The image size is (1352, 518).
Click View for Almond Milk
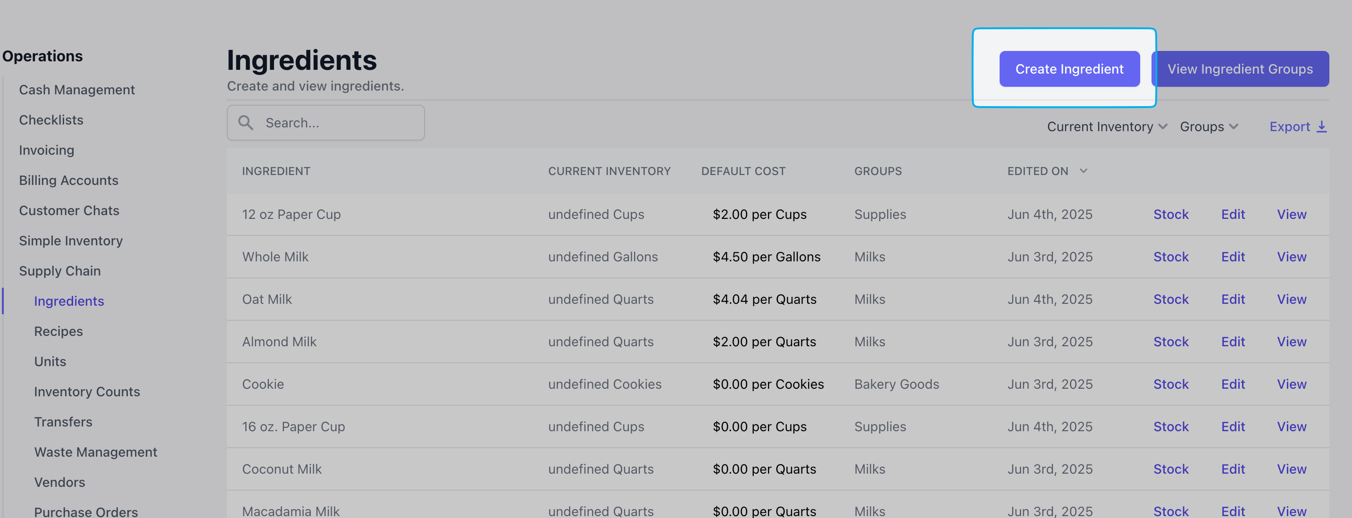pyautogui.click(x=1292, y=342)
